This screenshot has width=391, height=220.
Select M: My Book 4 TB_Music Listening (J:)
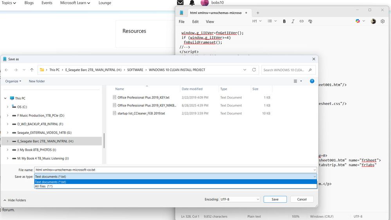(43, 159)
